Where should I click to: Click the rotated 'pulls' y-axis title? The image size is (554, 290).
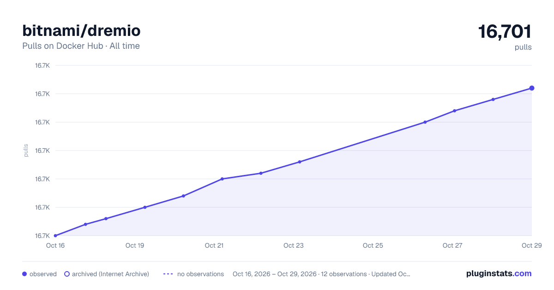tap(26, 151)
